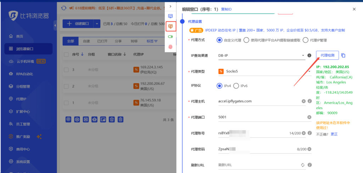Clear the 代理主机 field with X icon

(x=303, y=101)
